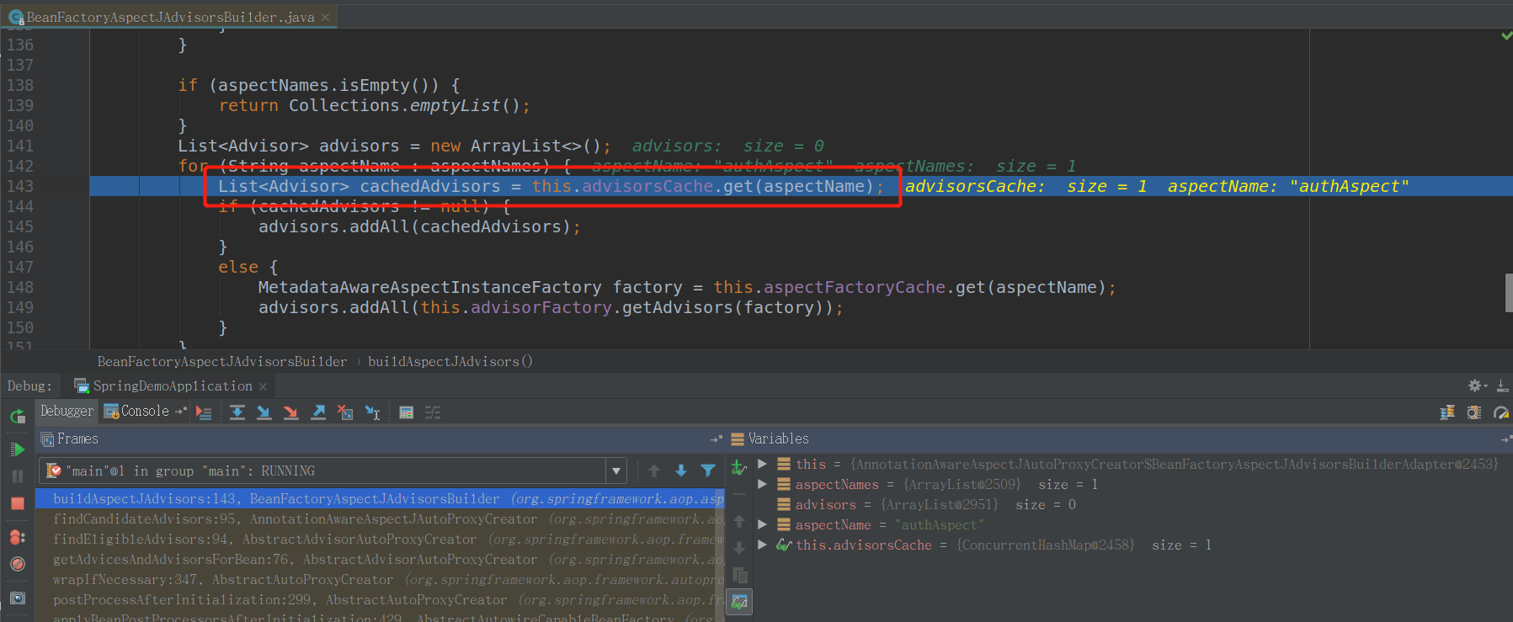Screen dimensions: 1513x622
Task: Open Evaluate Expression calculator icon
Action: [406, 412]
